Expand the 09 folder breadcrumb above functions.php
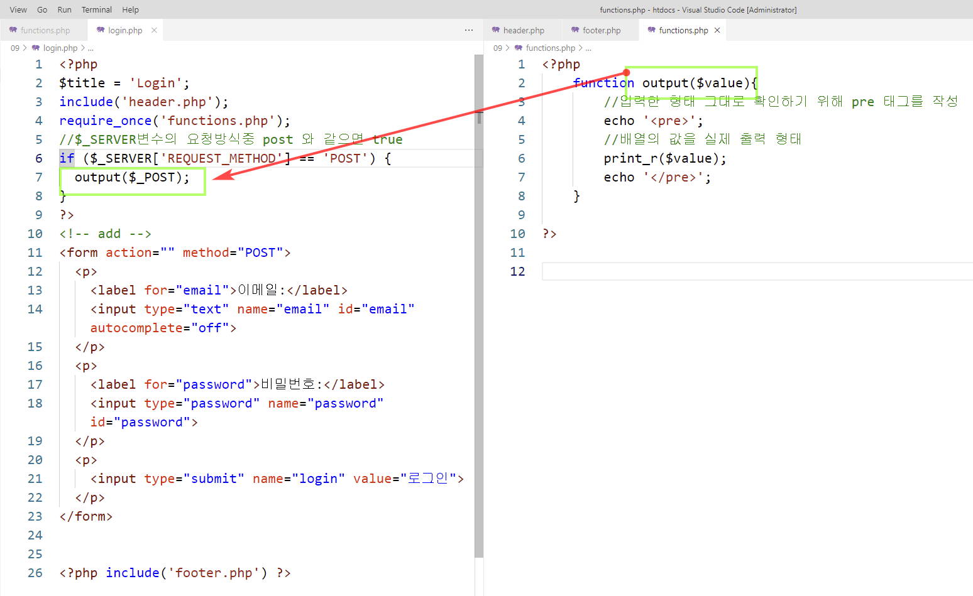 click(x=498, y=48)
